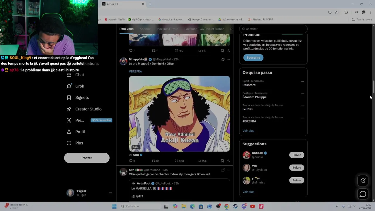The width and height of the screenshot is (375, 211).
Task: Open Windows Start menu
Action: click(114, 206)
